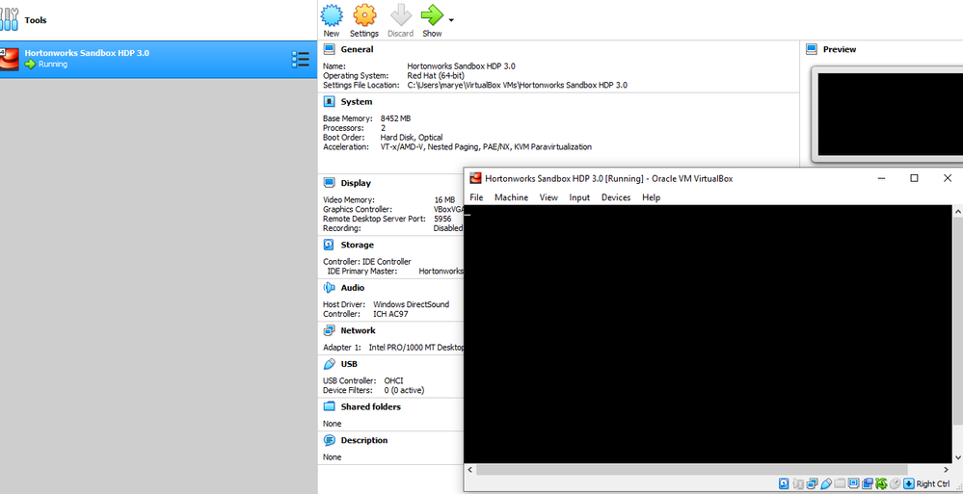963x494 pixels.
Task: Click the Network section icon
Action: [x=329, y=330]
